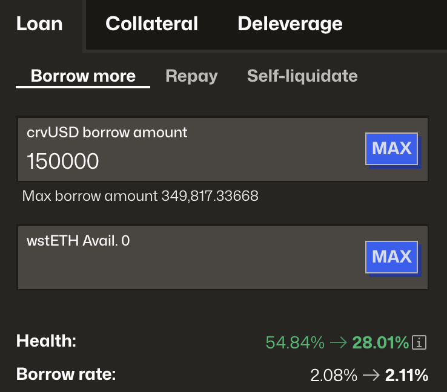Click the 150000 value in borrow field

pyautogui.click(x=63, y=161)
